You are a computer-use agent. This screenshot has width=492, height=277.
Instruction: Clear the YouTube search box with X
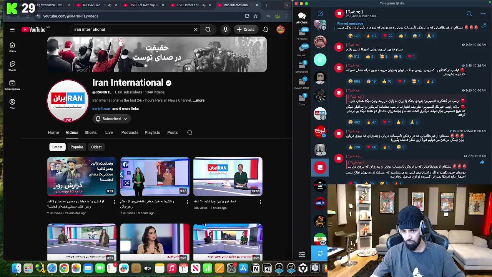(196, 29)
